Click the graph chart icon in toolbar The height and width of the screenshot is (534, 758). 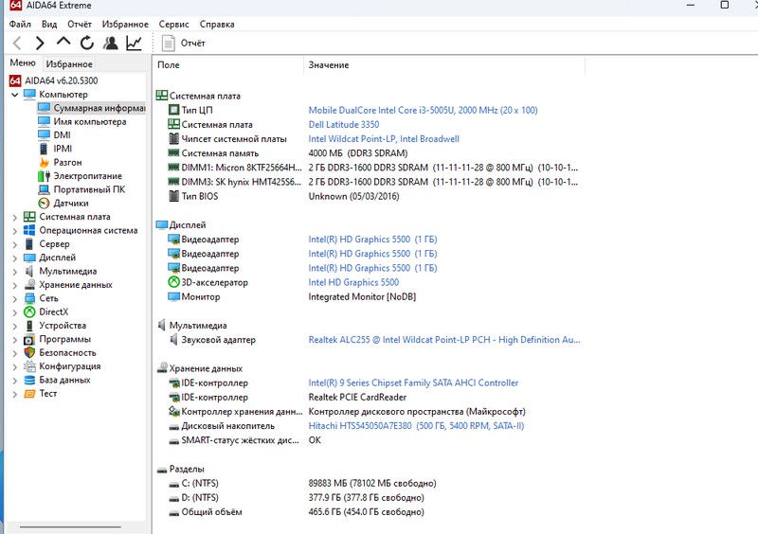pyautogui.click(x=135, y=43)
